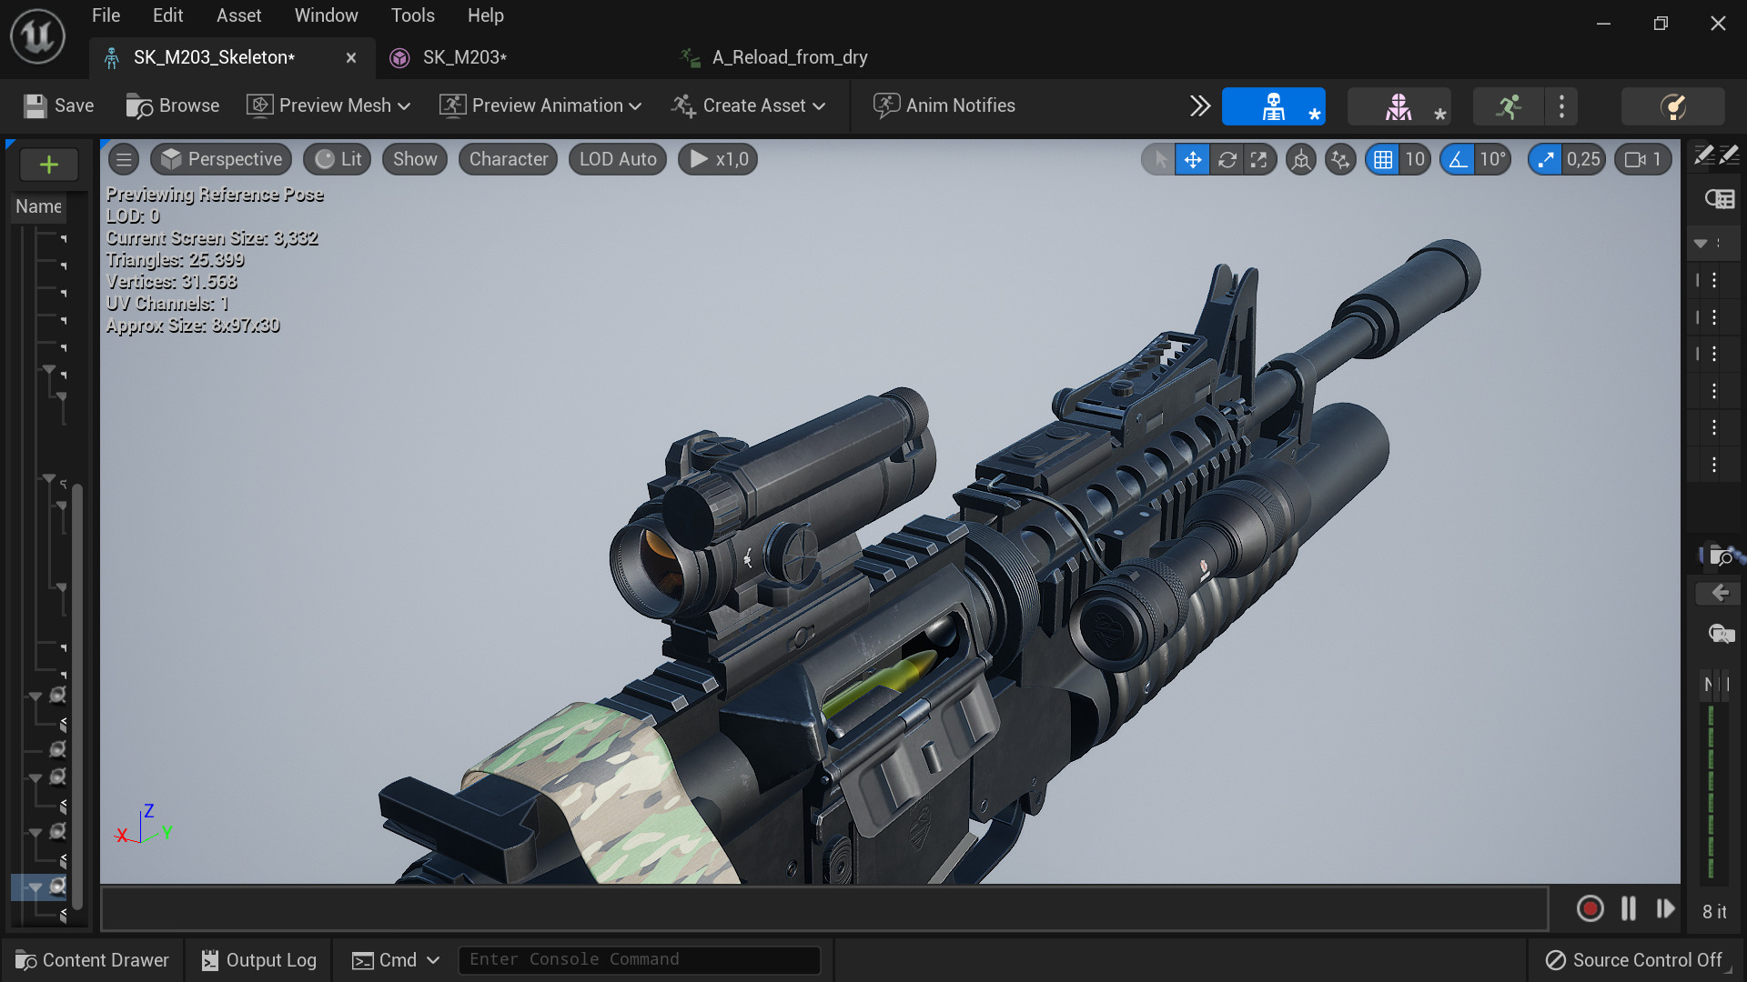Screen dimensions: 1747x982
Task: Activate the Scale gizmo tool
Action: pos(1259,160)
